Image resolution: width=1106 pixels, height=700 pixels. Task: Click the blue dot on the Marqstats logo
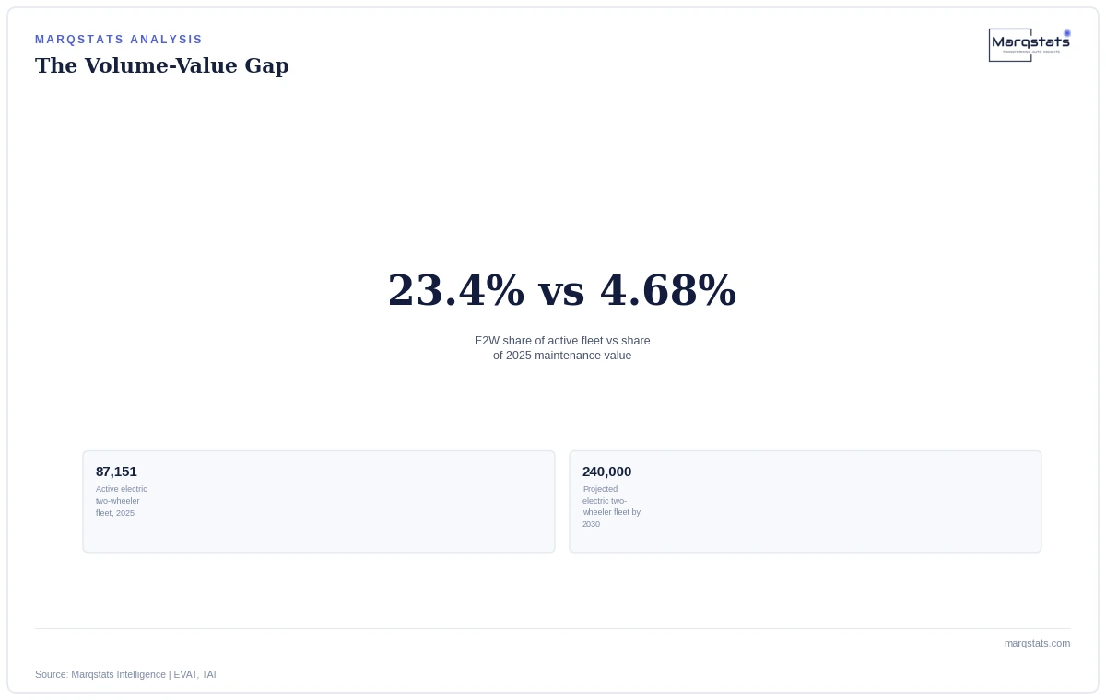[1067, 33]
